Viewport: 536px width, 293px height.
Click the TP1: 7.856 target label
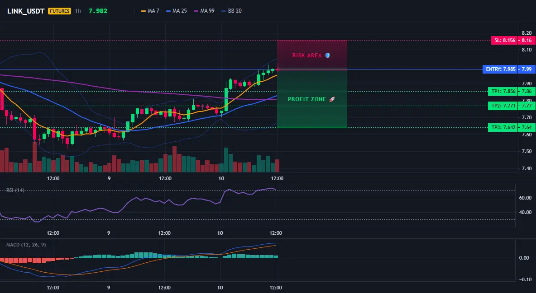tap(503, 91)
